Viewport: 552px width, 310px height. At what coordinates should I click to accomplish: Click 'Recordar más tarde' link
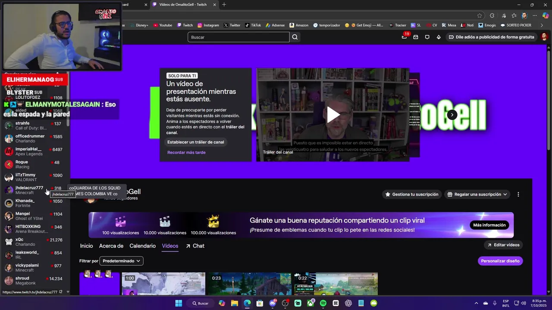point(186,152)
